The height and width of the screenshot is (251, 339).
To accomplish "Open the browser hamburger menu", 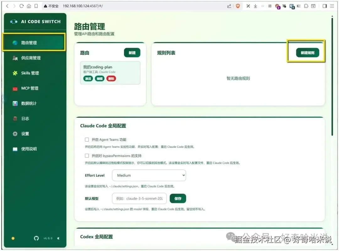I will pos(332,6).
